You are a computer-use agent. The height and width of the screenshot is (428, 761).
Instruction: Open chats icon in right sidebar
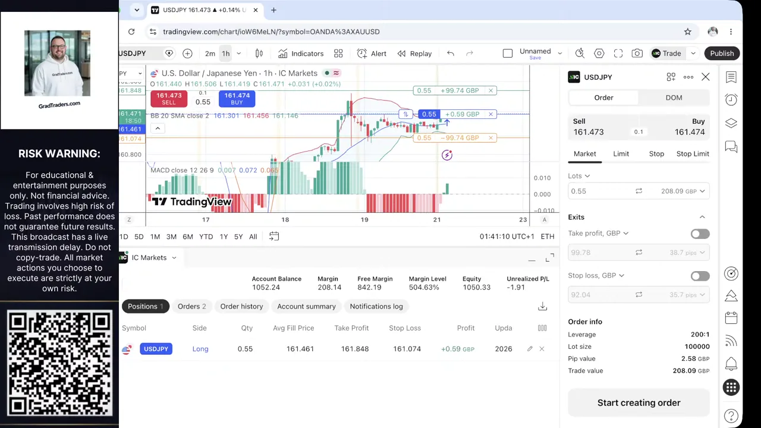(731, 146)
